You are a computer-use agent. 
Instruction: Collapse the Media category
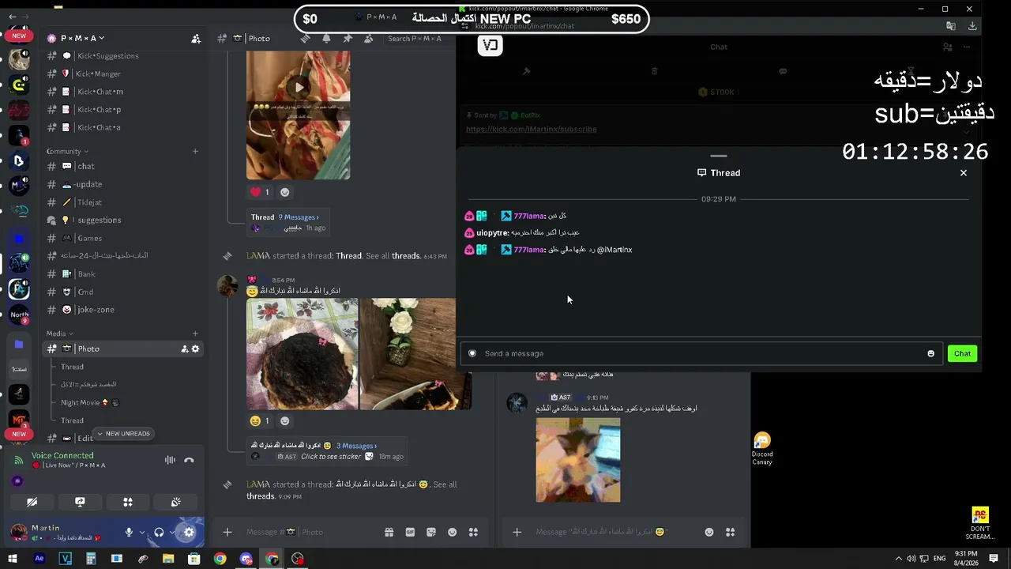tap(59, 333)
